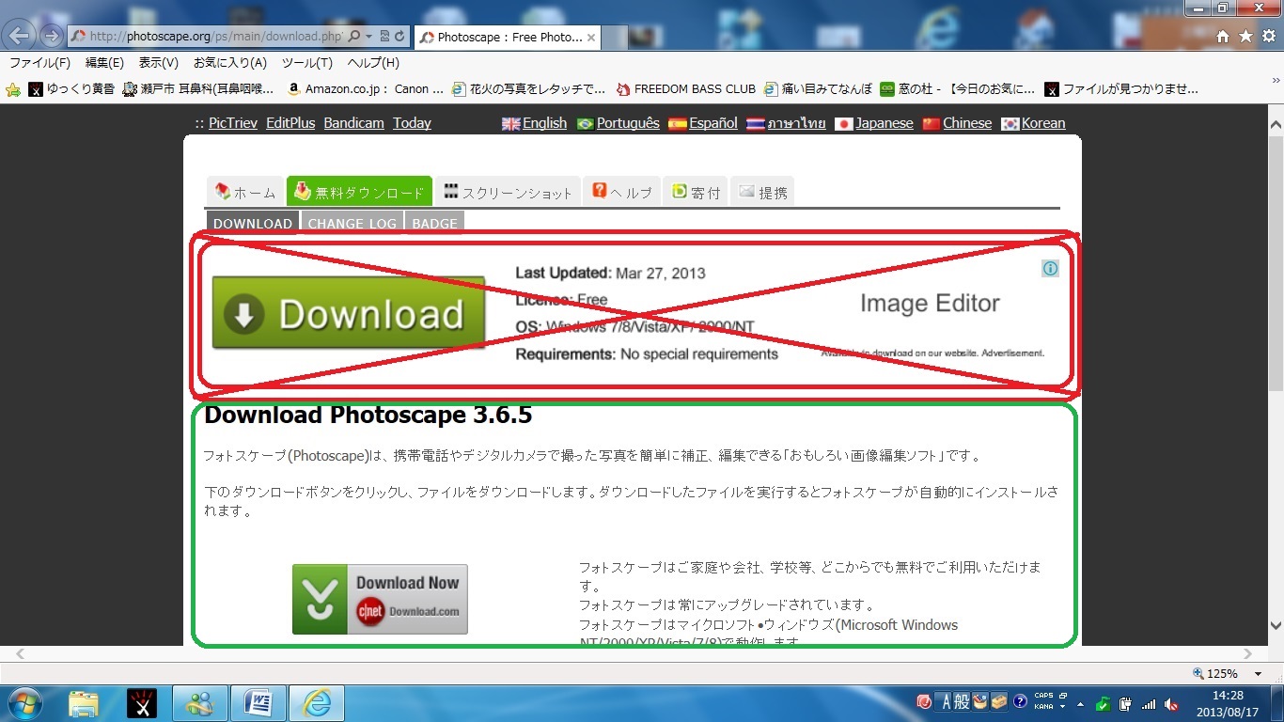Click the large green Download ad button
The width and height of the screenshot is (1284, 722).
coord(349,313)
